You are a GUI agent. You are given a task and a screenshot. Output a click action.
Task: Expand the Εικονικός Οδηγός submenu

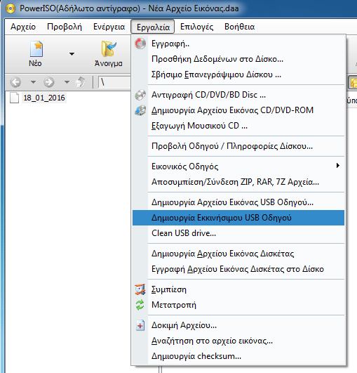point(238,166)
